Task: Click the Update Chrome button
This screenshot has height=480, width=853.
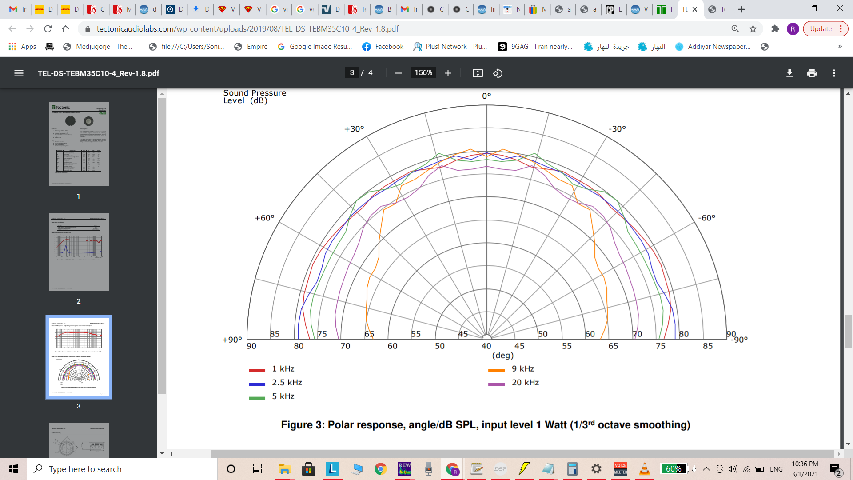Action: [x=825, y=29]
